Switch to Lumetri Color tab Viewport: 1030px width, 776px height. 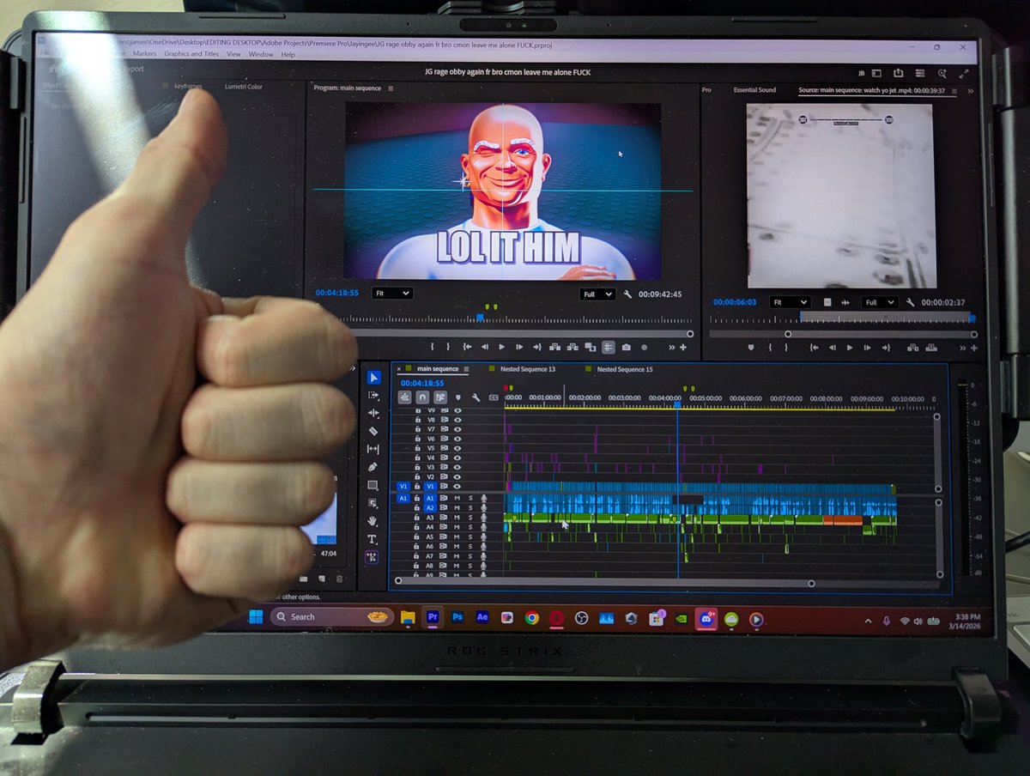click(244, 87)
